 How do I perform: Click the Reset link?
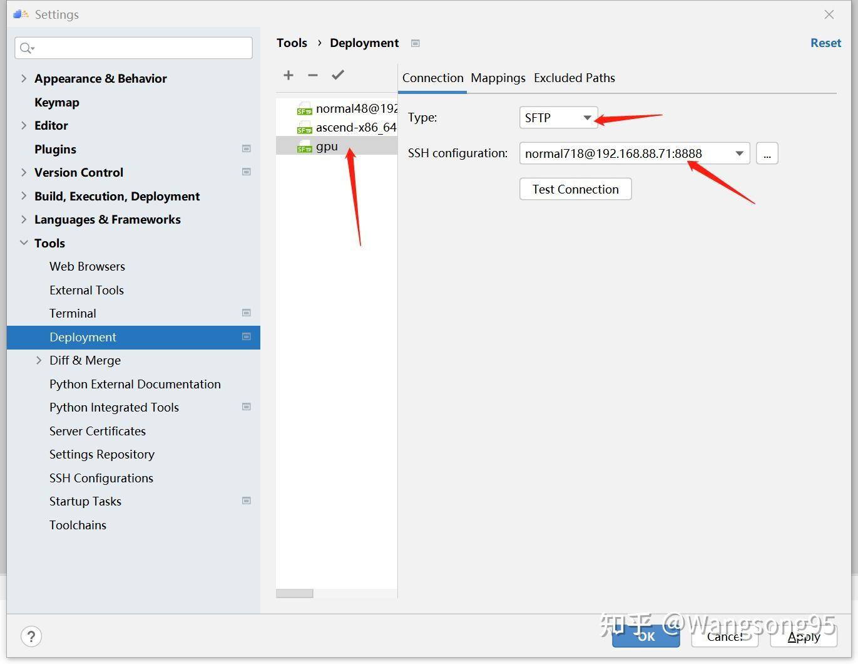click(x=825, y=43)
